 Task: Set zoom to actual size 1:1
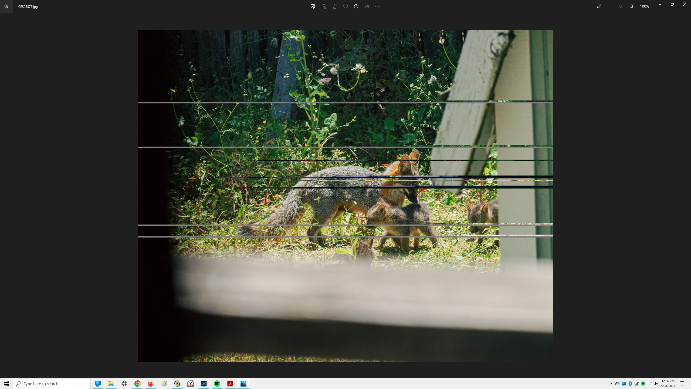[610, 6]
